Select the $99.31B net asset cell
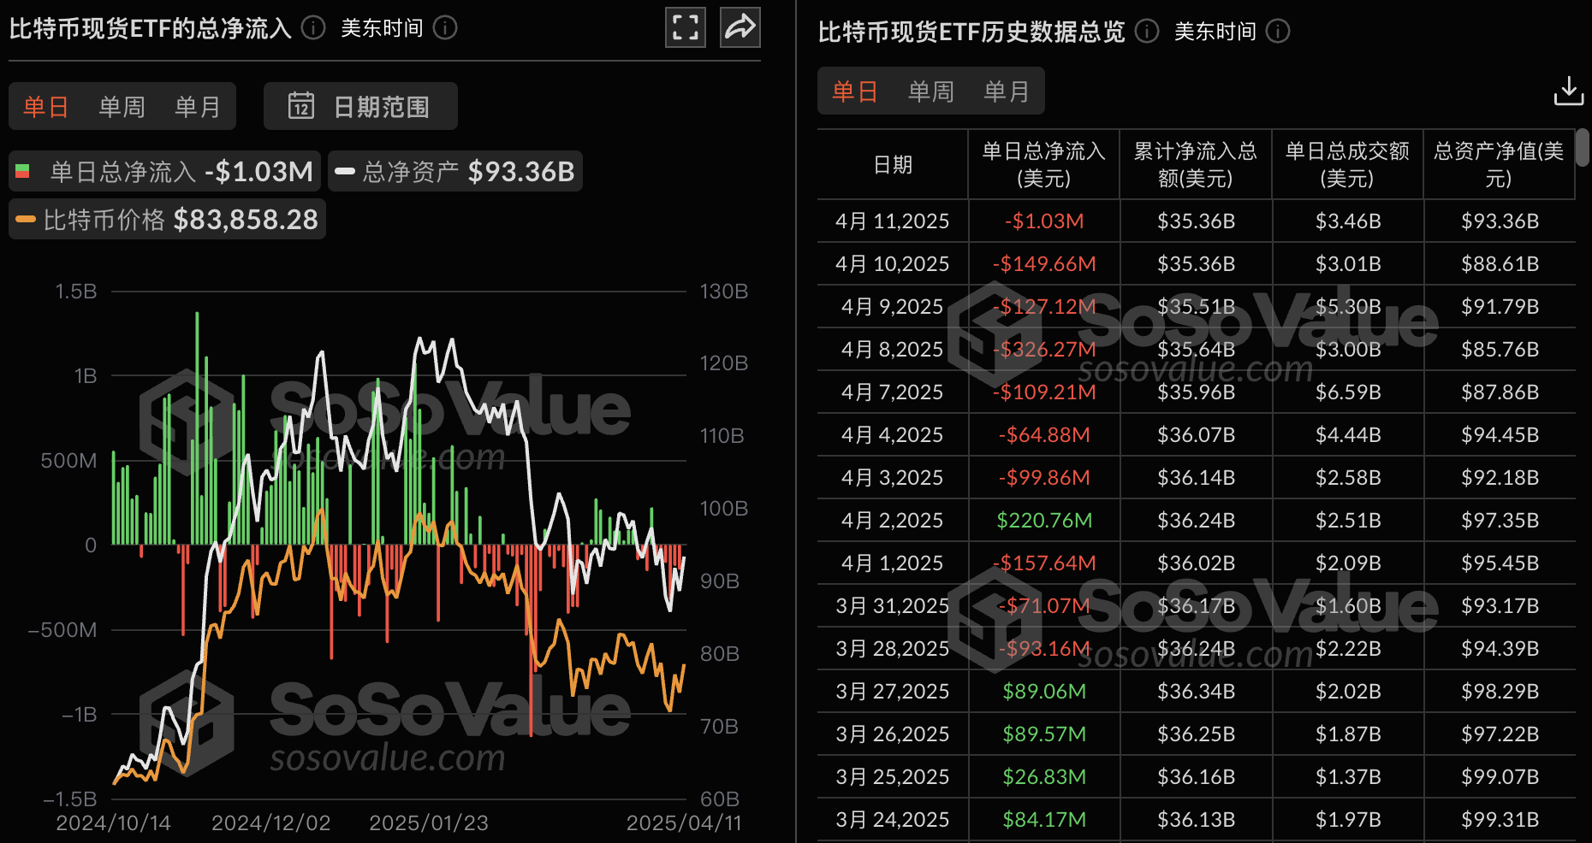1592x843 pixels. [1500, 820]
